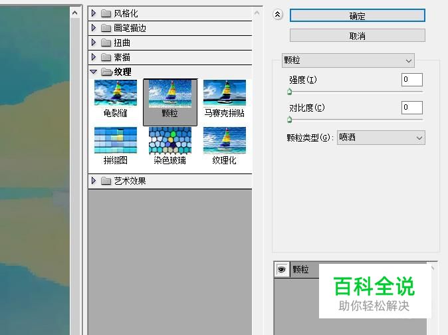
Task: Click the 画笔描边 folder icon
Action: [106, 28]
